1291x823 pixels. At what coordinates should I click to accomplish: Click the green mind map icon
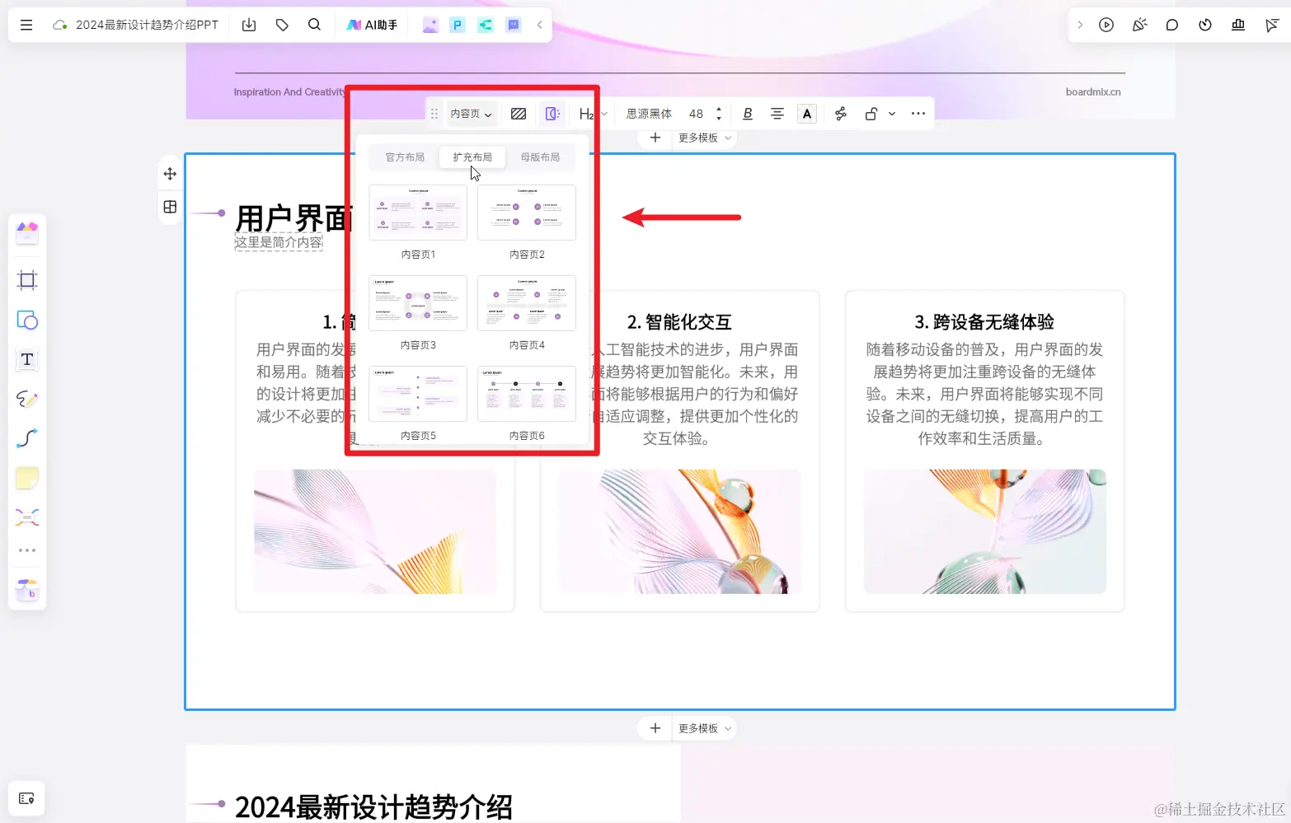tap(486, 25)
